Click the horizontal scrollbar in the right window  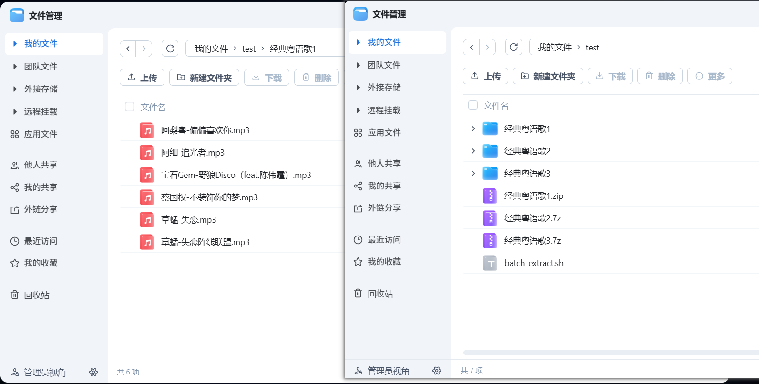pos(610,353)
